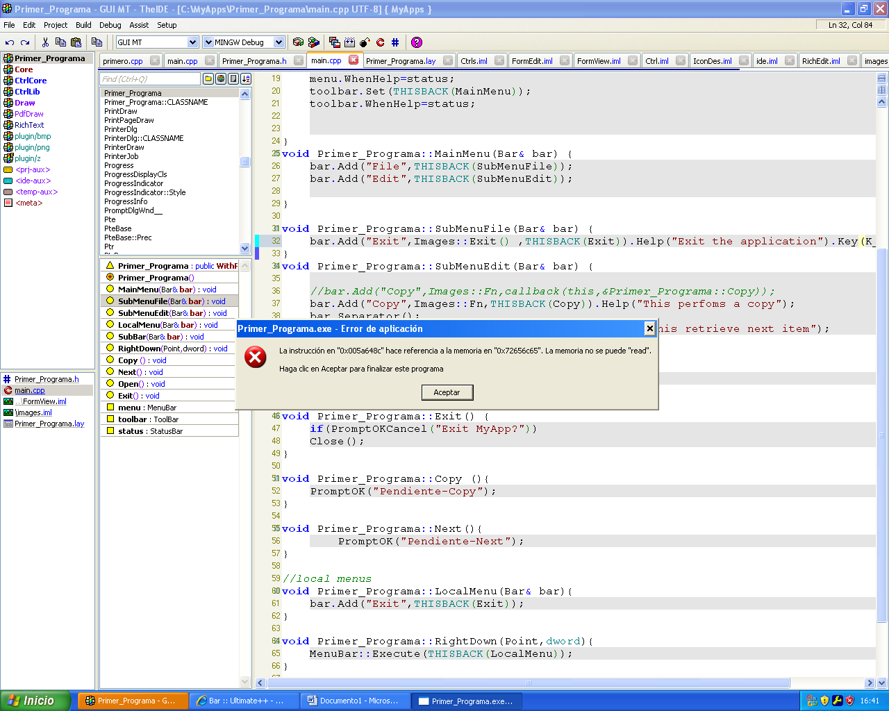Toggle the navigator sort order button
Viewport: 889px width, 711px height.
point(245,79)
